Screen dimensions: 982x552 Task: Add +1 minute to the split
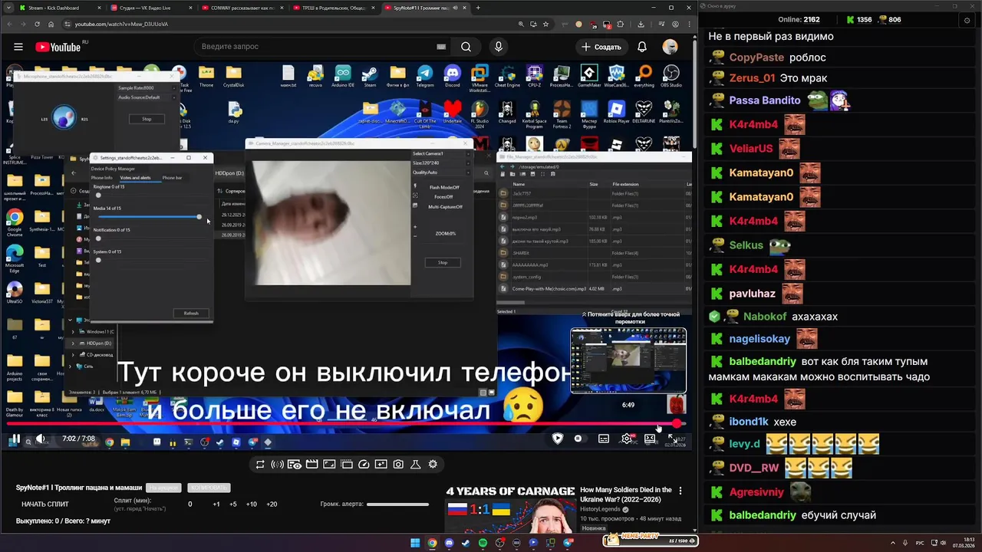tap(216, 504)
